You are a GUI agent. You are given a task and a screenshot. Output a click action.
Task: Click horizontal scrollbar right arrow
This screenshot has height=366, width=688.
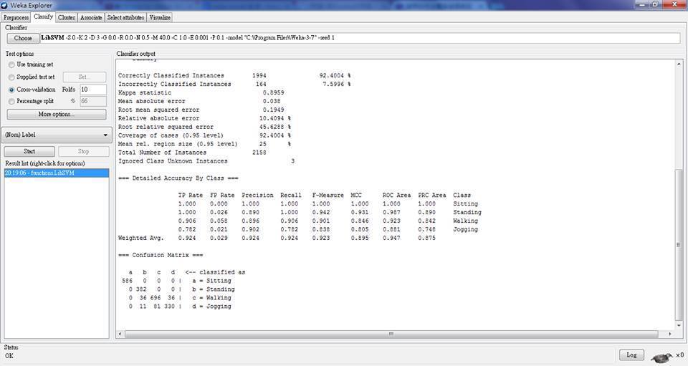(670, 334)
